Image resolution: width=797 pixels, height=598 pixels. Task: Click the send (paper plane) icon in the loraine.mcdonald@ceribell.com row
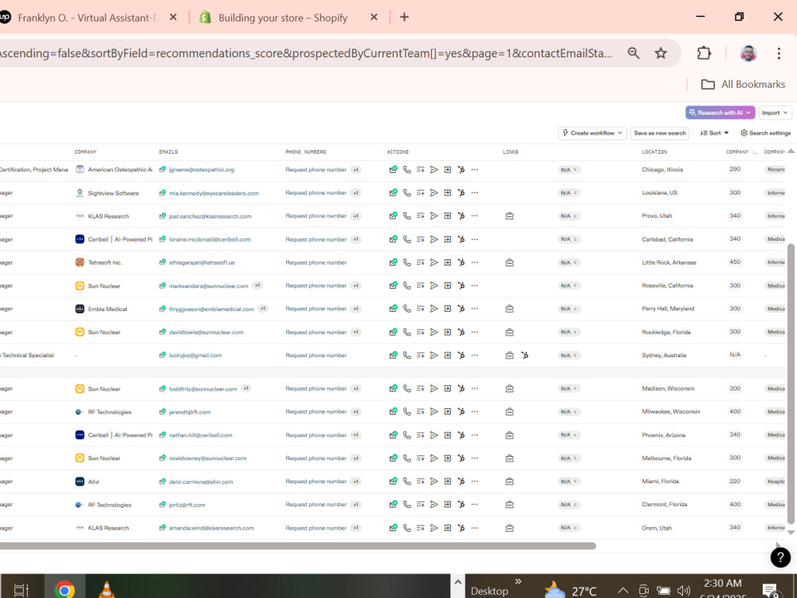click(434, 239)
